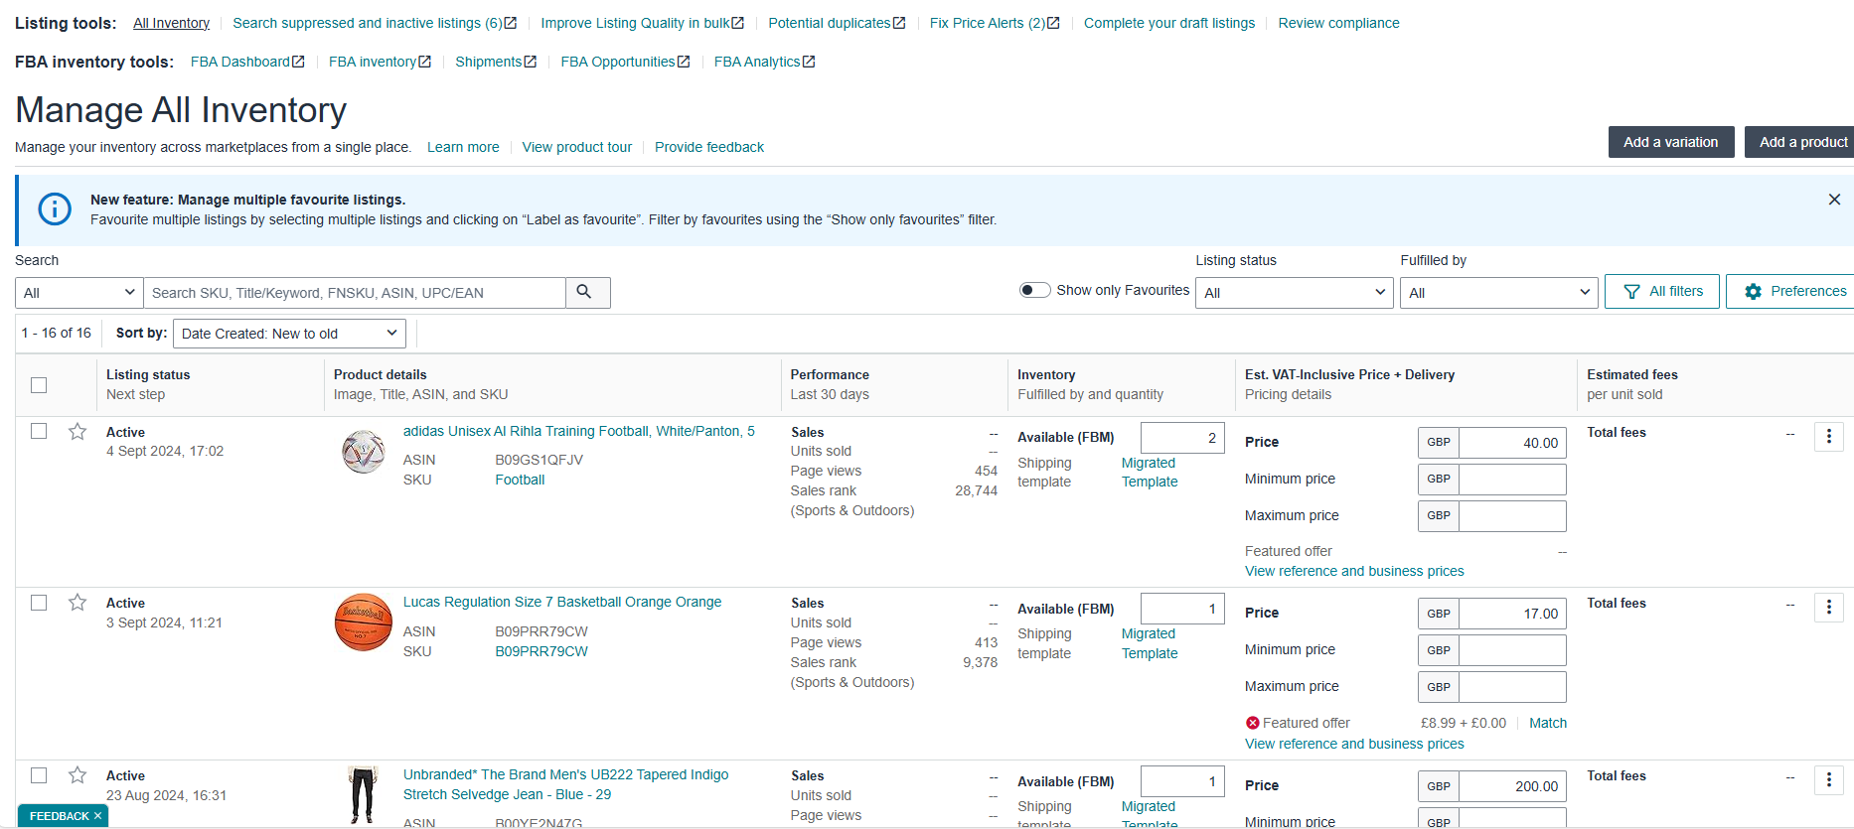Click Match link for basketball featured offer

[1547, 723]
